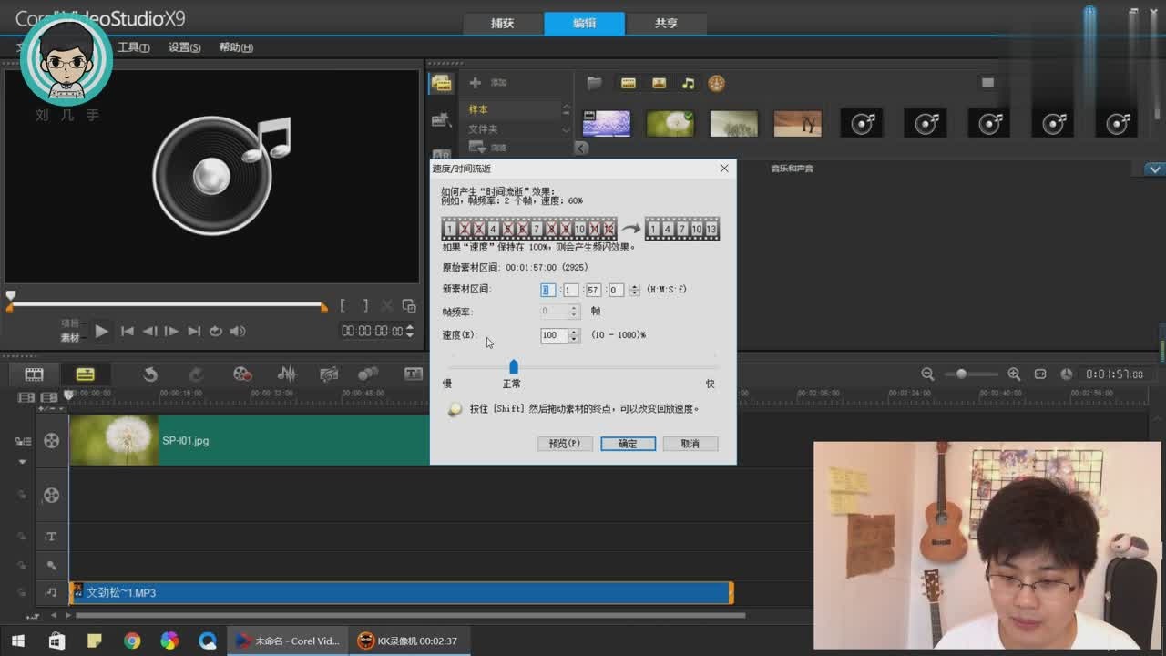Click the video track film reel icon
1166x656 pixels.
[x=51, y=440]
